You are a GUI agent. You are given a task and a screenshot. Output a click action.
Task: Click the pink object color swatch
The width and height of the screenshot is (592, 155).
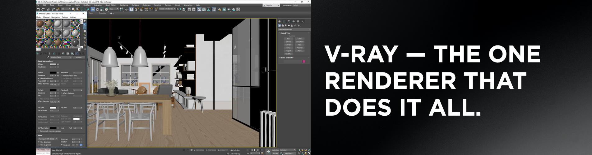click(304, 62)
